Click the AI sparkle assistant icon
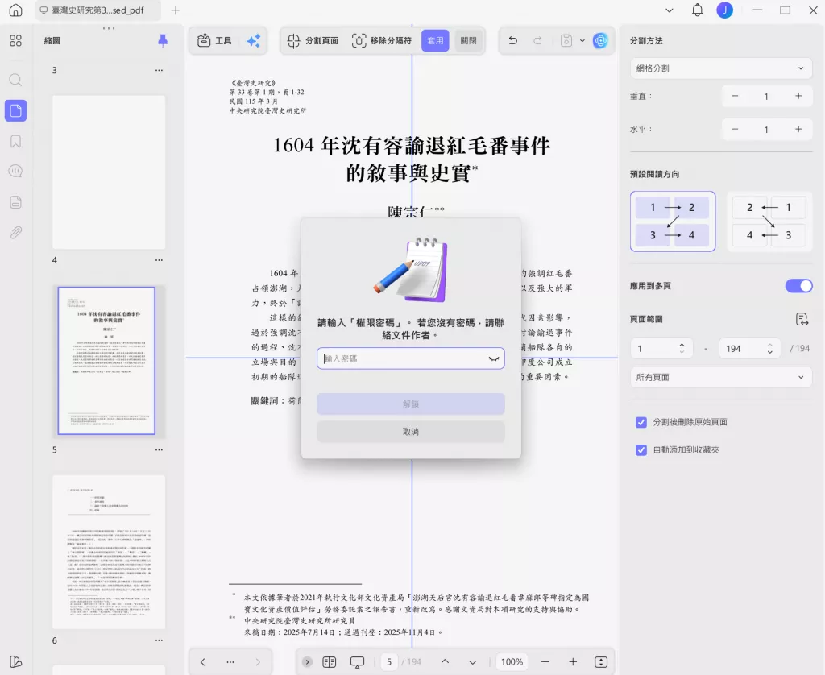 click(255, 41)
